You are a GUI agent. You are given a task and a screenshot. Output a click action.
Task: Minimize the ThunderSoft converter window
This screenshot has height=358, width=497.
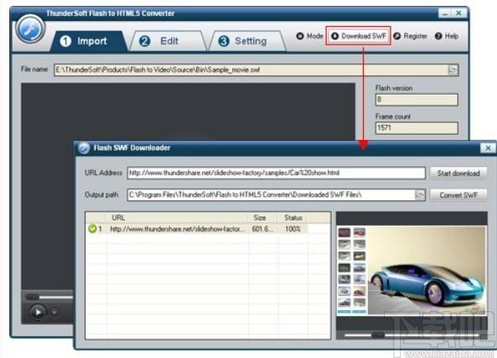pos(445,13)
